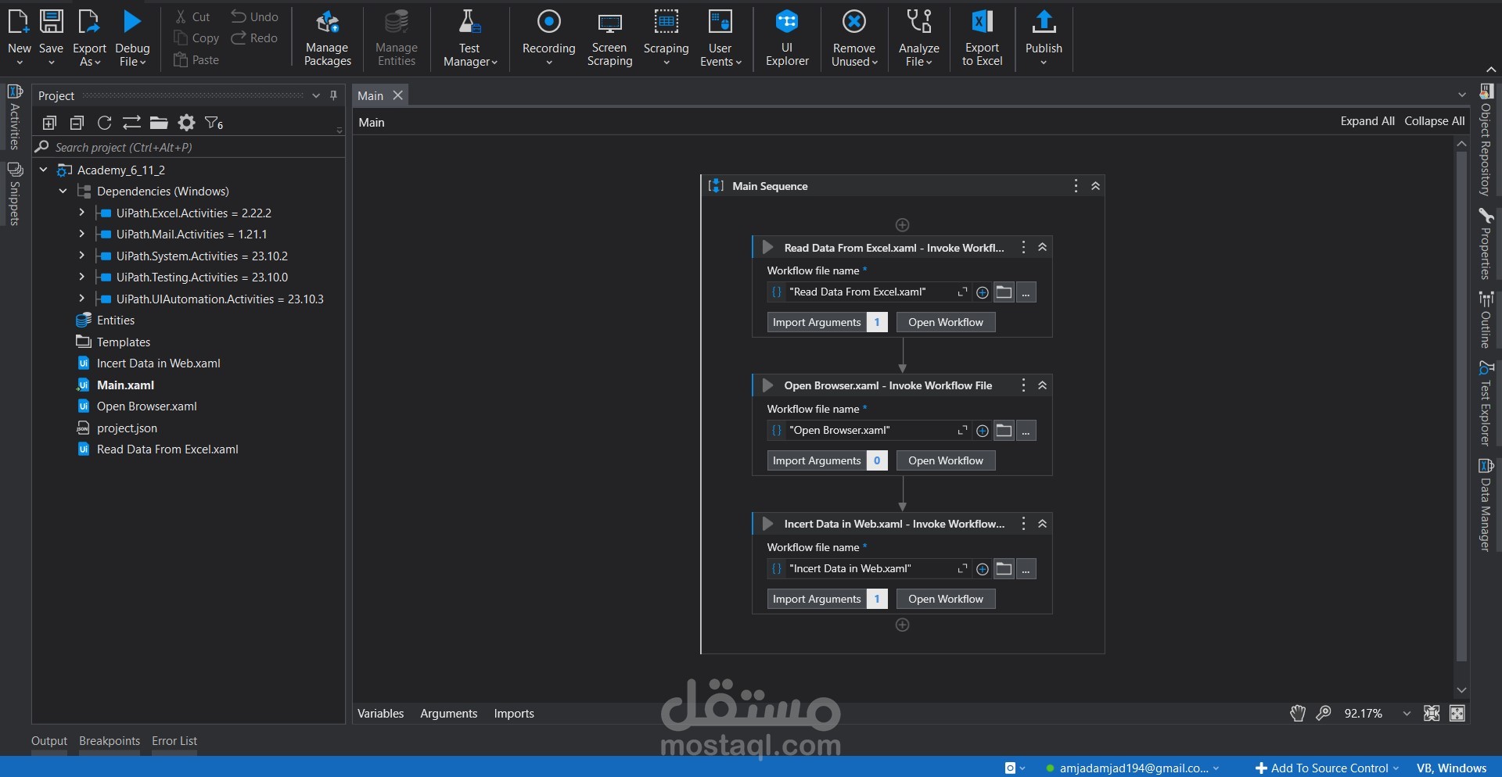
Task: Open the User Events dropdown
Action: click(x=738, y=62)
